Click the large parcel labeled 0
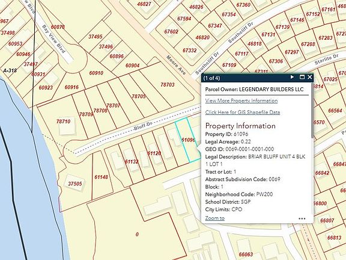This screenshot has width=346, height=260. pyautogui.click(x=137, y=234)
